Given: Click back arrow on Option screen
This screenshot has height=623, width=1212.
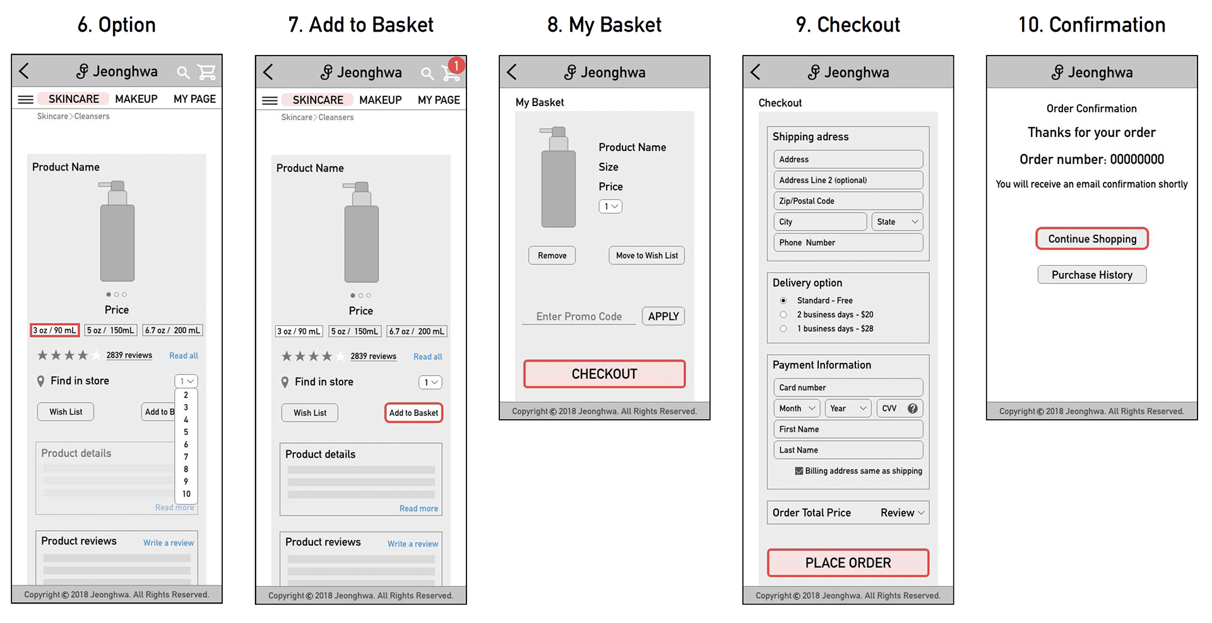Looking at the screenshot, I should pyautogui.click(x=24, y=71).
